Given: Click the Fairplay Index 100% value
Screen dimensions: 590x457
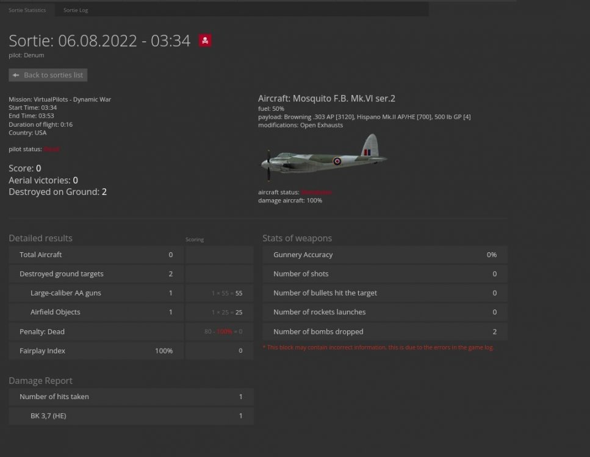Looking at the screenshot, I should click(164, 350).
